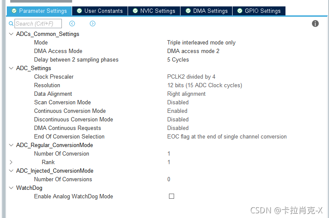Go to previous search result arrow
The height and width of the screenshot is (218, 329).
(x=72, y=24)
